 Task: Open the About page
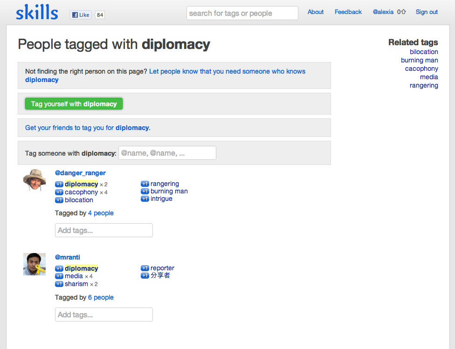point(316,12)
